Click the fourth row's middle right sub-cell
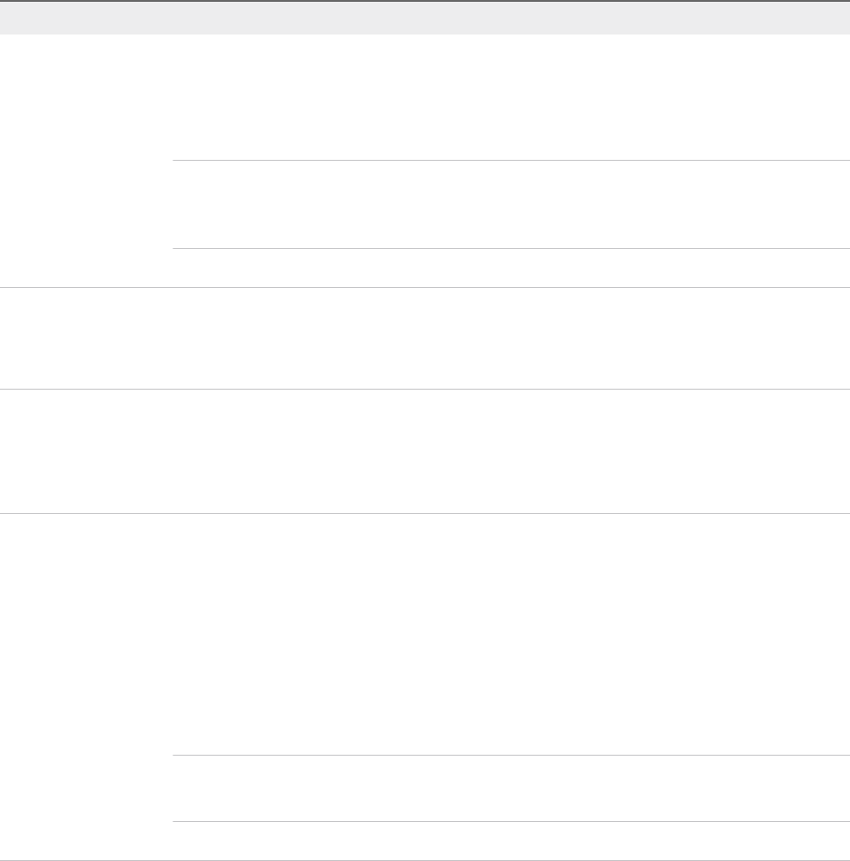The image size is (850, 861). [505, 788]
